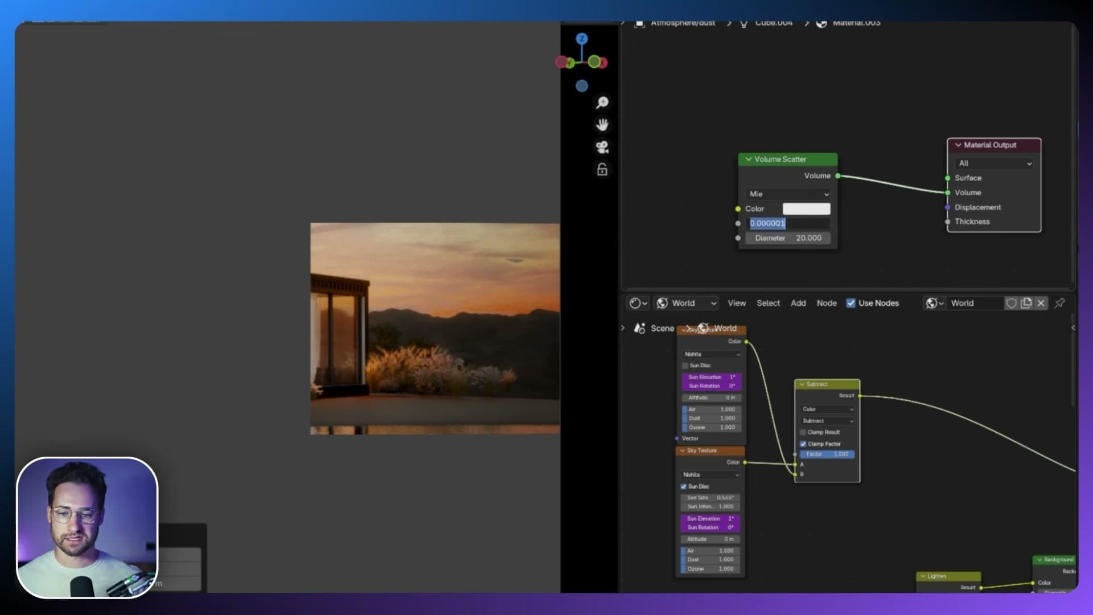Viewport: 1093px width, 615px height.
Task: Click Sun Elevation field on lower Sky Texture
Action: (710, 519)
